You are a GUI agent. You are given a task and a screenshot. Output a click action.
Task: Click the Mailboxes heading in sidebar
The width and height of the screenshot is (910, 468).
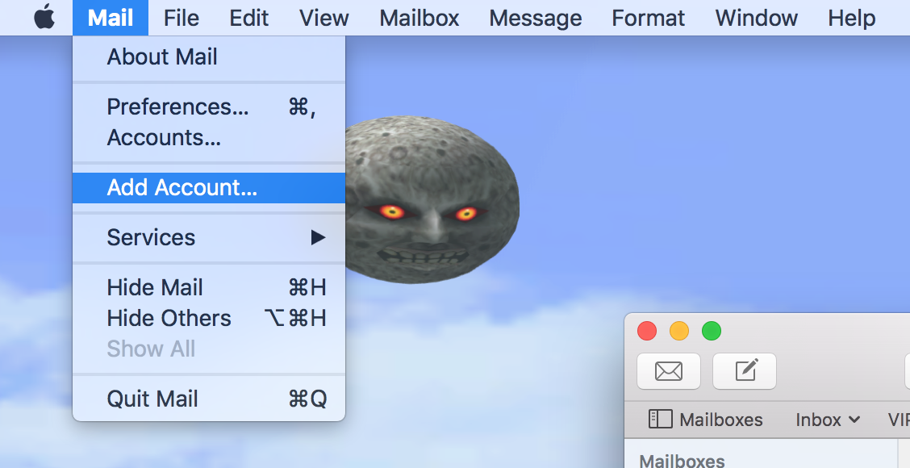[682, 461]
